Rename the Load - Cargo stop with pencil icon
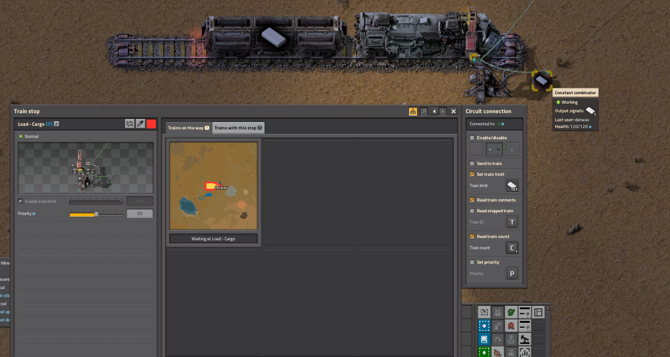Screen dimensions: 670x357 [x=56, y=124]
